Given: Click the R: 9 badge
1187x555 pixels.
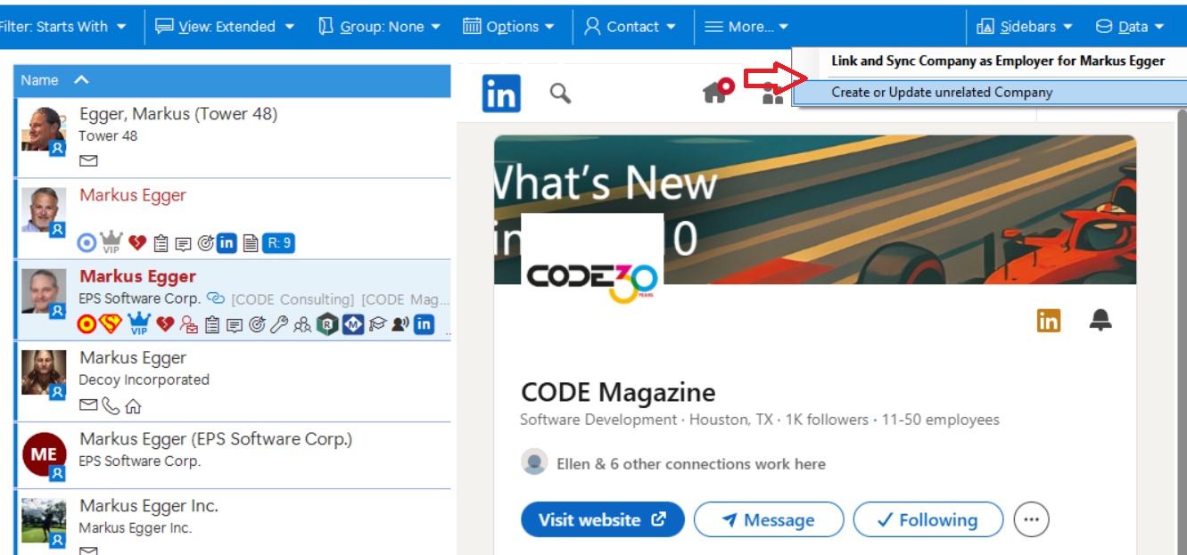Looking at the screenshot, I should point(278,242).
